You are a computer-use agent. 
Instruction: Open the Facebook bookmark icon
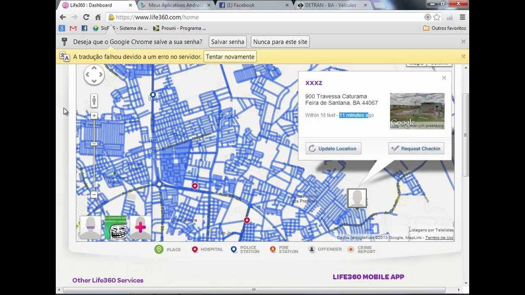84,28
